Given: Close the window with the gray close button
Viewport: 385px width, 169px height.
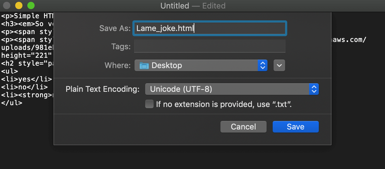Looking at the screenshot, I should 6,5.
